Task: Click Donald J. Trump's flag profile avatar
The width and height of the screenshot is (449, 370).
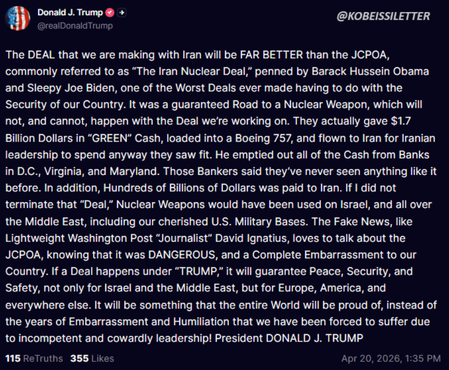Action: [17, 18]
